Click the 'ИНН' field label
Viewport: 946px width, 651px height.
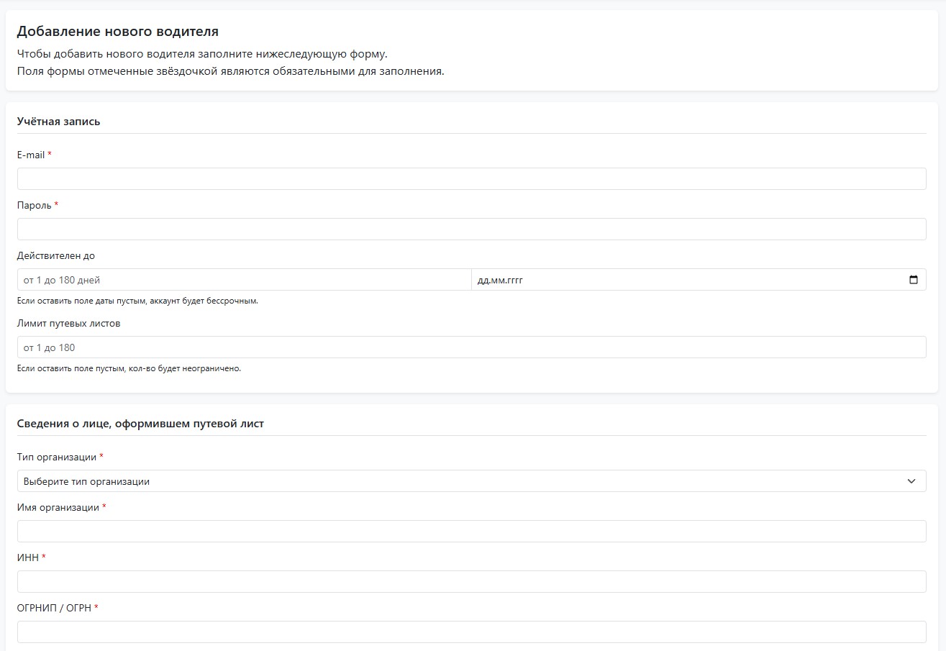[x=28, y=558]
